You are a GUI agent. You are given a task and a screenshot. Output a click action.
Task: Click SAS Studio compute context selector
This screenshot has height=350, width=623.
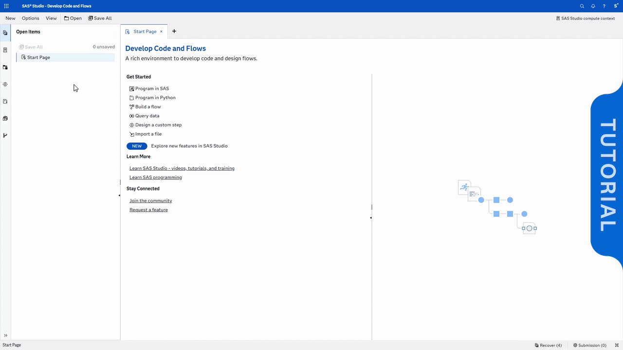coord(586,18)
